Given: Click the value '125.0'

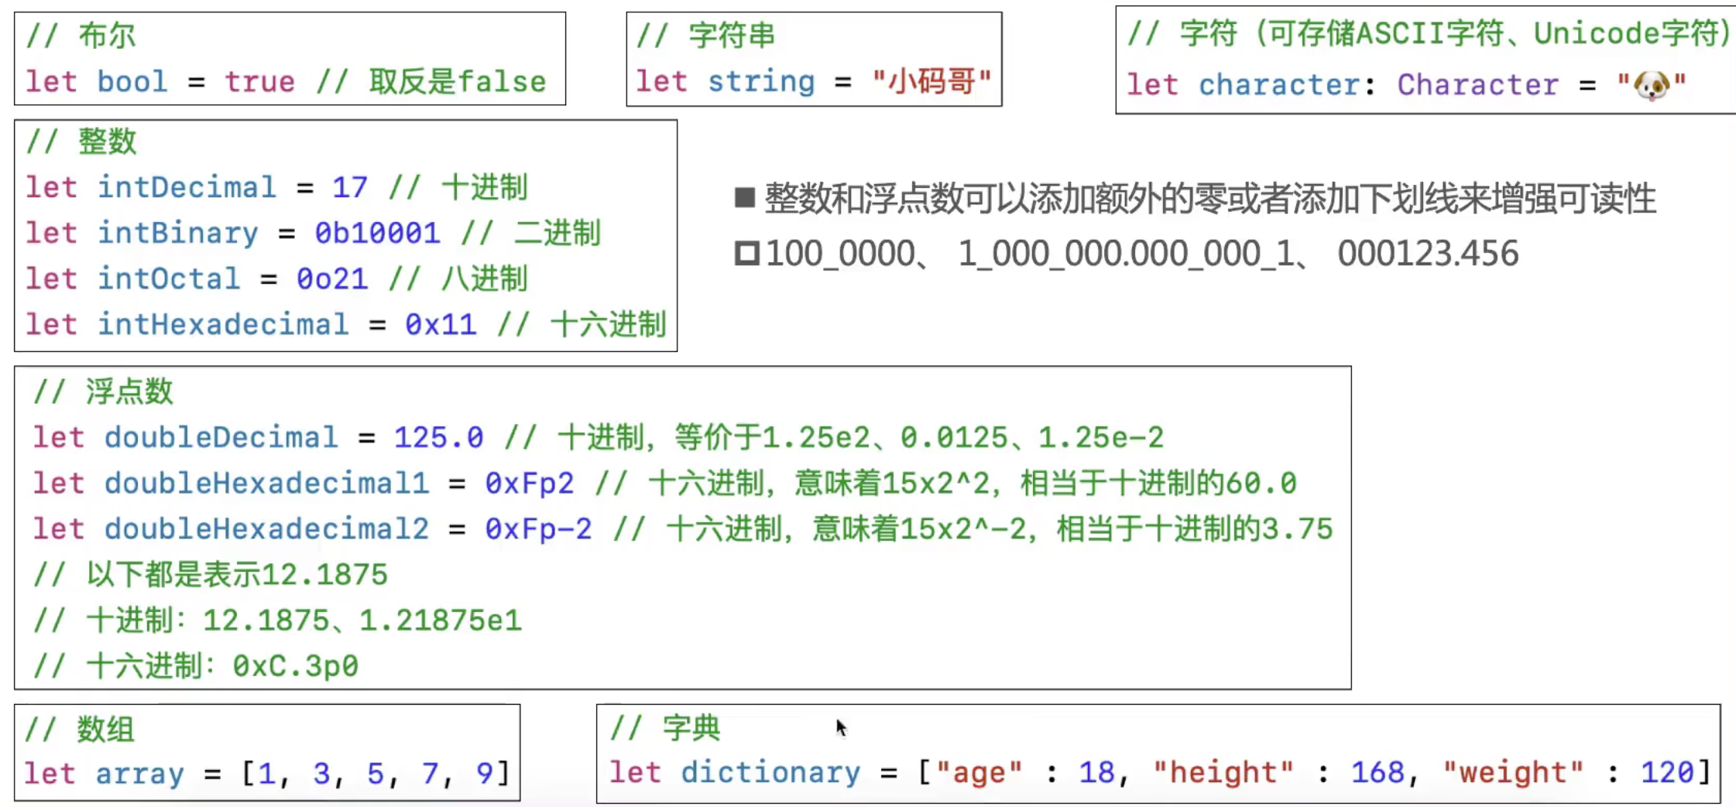Looking at the screenshot, I should [438, 437].
